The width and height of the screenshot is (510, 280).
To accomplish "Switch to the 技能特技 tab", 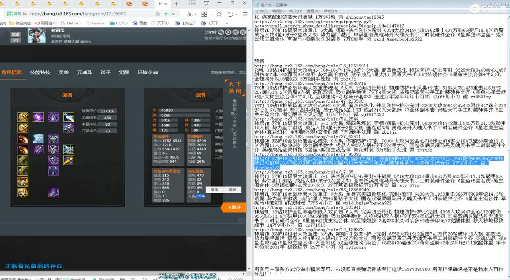I will 40,72.
